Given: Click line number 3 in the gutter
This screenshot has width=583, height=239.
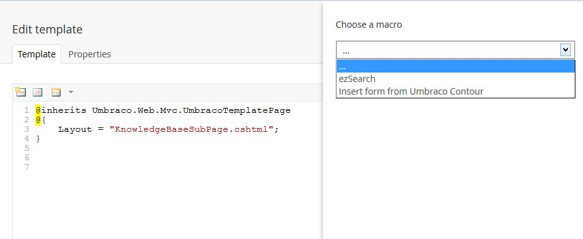Looking at the screenshot, I should [26, 129].
